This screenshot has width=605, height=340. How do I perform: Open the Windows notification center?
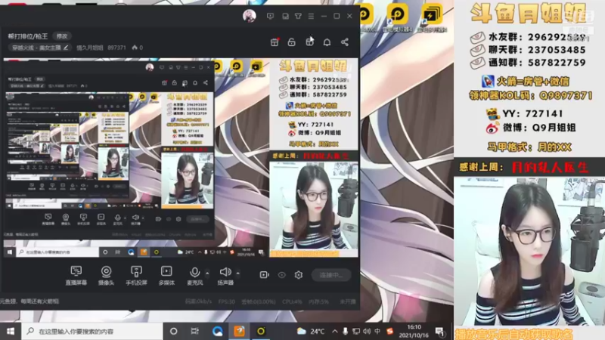pyautogui.click(x=439, y=331)
